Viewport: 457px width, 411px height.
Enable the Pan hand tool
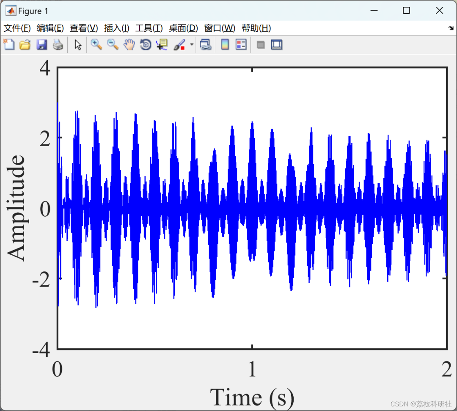tap(129, 44)
